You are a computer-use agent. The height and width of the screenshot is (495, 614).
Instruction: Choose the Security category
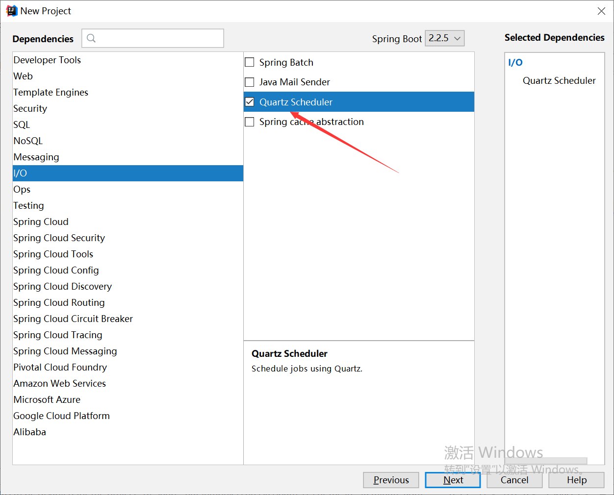coord(30,108)
